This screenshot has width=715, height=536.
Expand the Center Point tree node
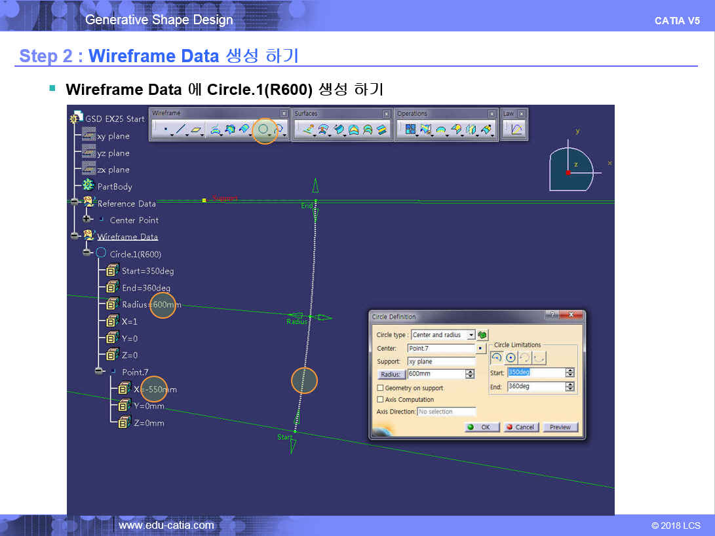tap(87, 220)
